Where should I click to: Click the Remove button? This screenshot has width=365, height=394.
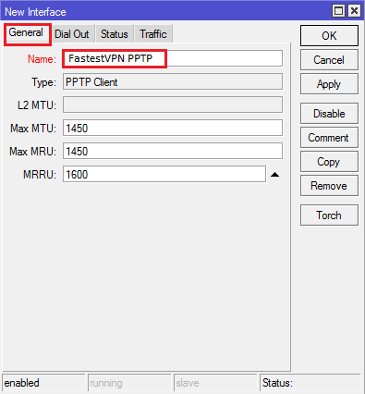click(329, 186)
